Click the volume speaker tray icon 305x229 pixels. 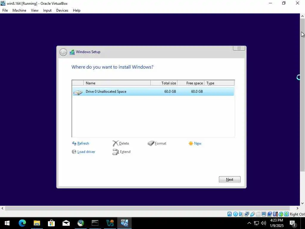pos(264,223)
